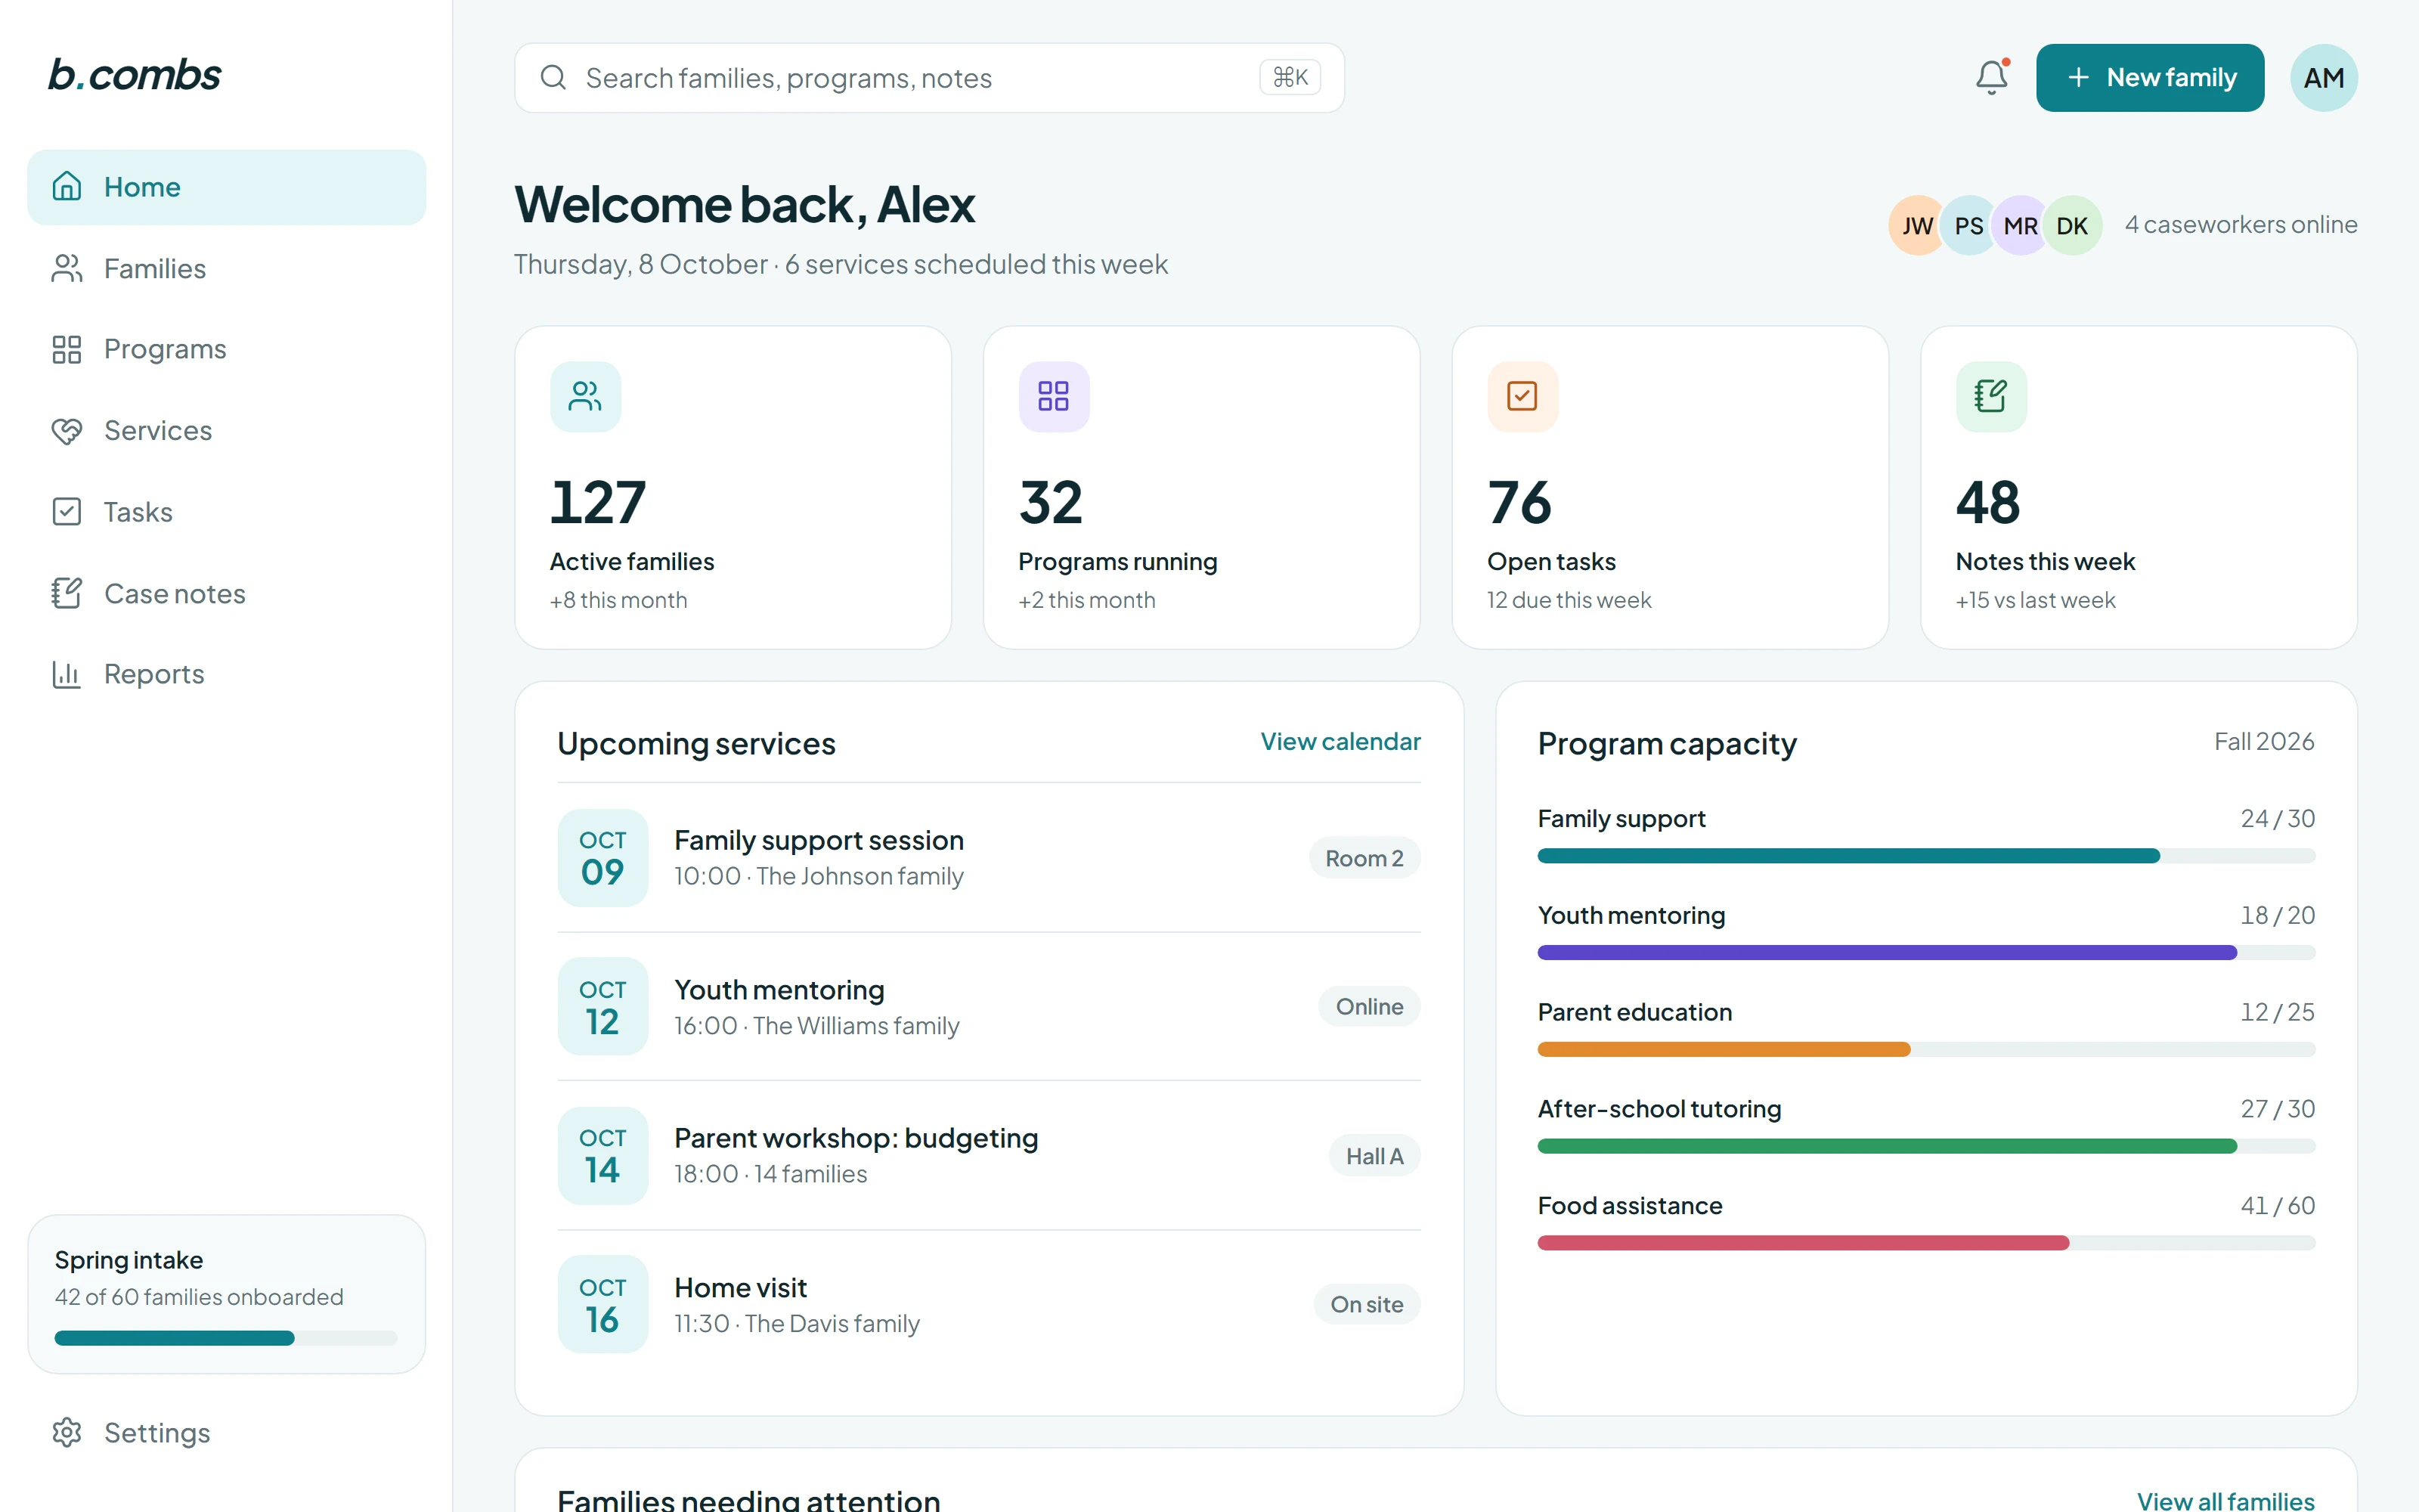This screenshot has height=1512, width=2419.
Task: Click the Online location tag
Action: [1370, 1007]
